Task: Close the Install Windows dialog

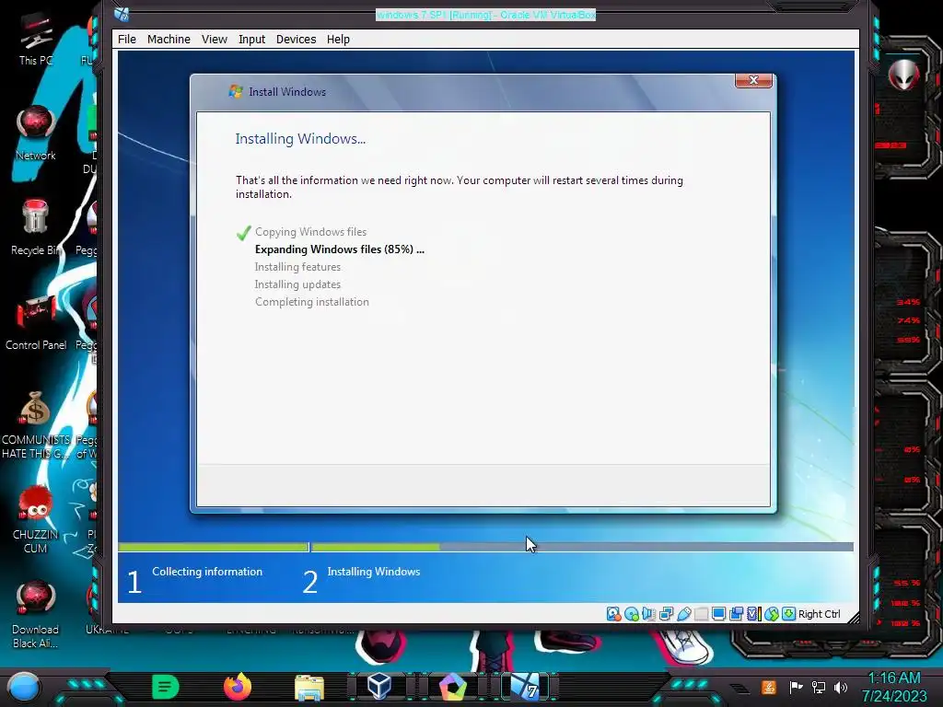Action: [x=753, y=81]
